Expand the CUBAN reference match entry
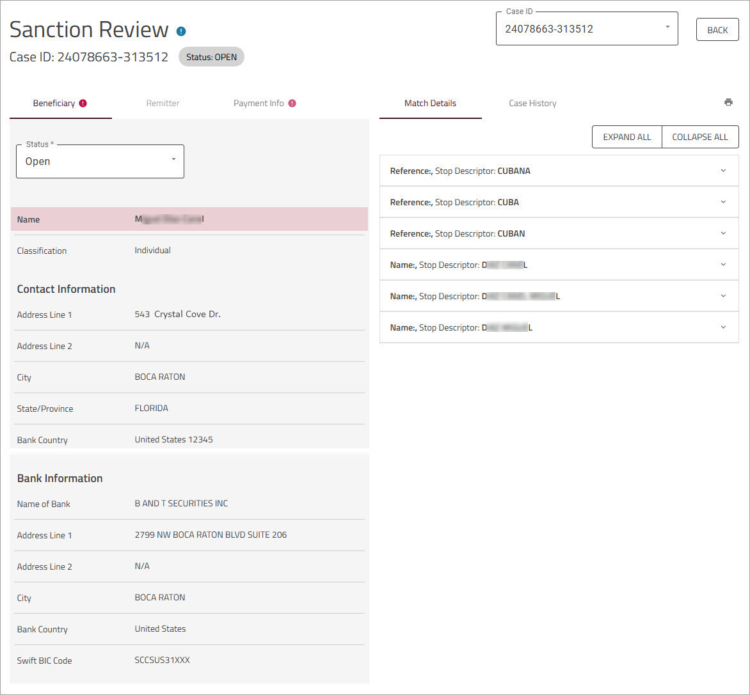The height and width of the screenshot is (695, 750). click(723, 233)
